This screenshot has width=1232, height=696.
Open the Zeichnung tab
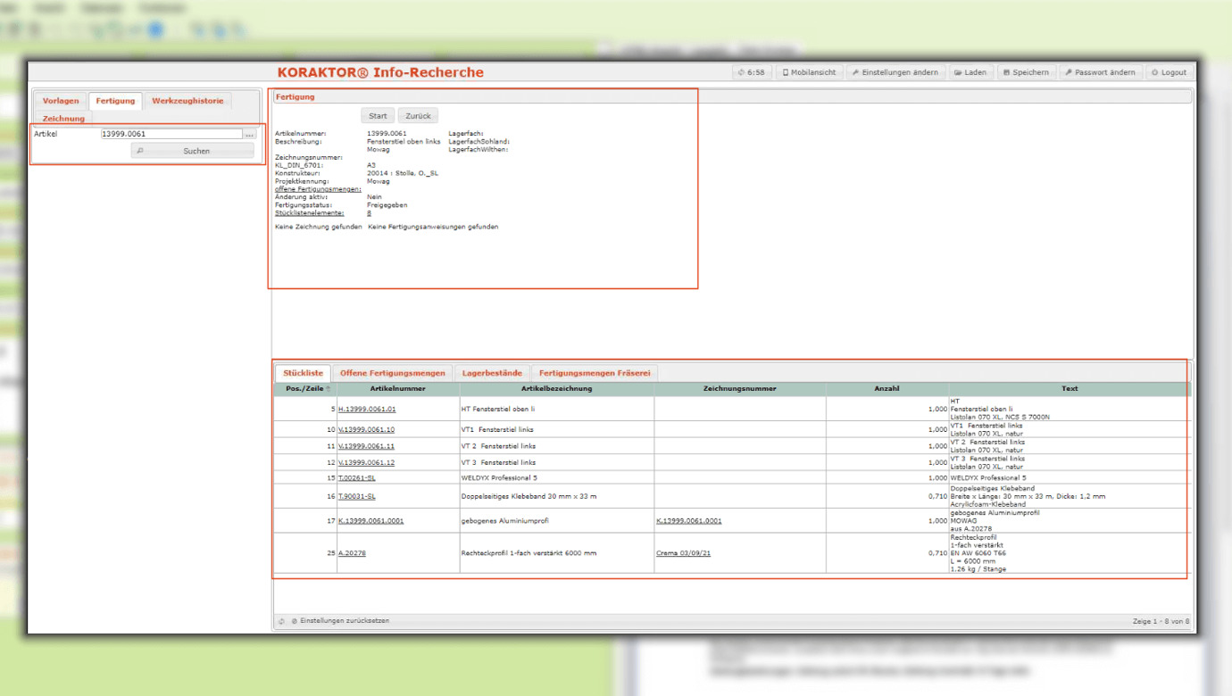point(63,119)
